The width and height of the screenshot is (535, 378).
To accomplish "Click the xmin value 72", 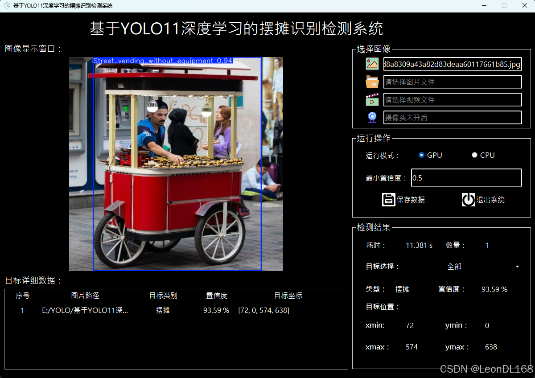I will 410,325.
